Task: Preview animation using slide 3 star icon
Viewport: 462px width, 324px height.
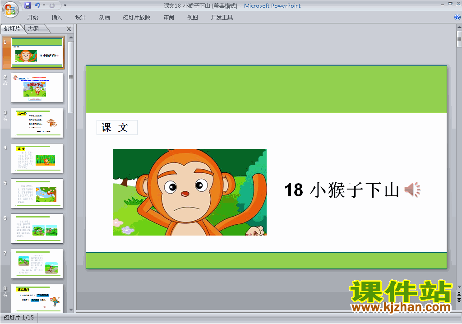Action: point(5,119)
